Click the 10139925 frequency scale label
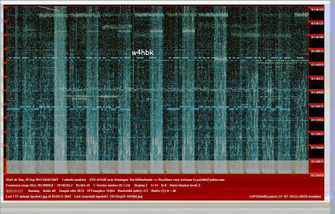335x214 pixels. tap(317, 134)
